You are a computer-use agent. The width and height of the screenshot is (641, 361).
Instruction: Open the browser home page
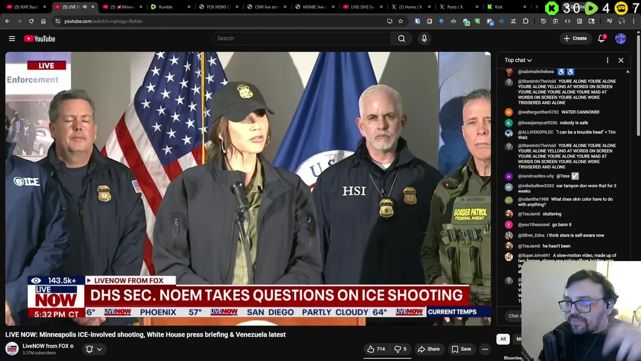click(x=43, y=21)
